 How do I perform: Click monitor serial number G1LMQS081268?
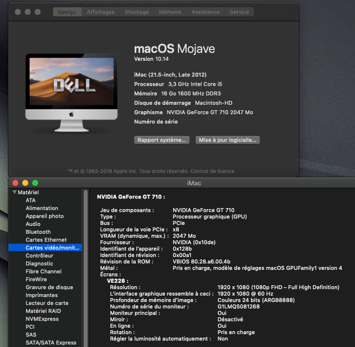pyautogui.click(x=239, y=306)
